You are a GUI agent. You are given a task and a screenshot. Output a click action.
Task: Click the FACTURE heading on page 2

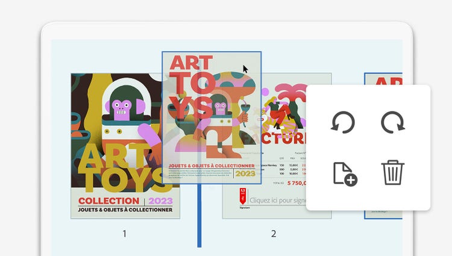coord(284,139)
